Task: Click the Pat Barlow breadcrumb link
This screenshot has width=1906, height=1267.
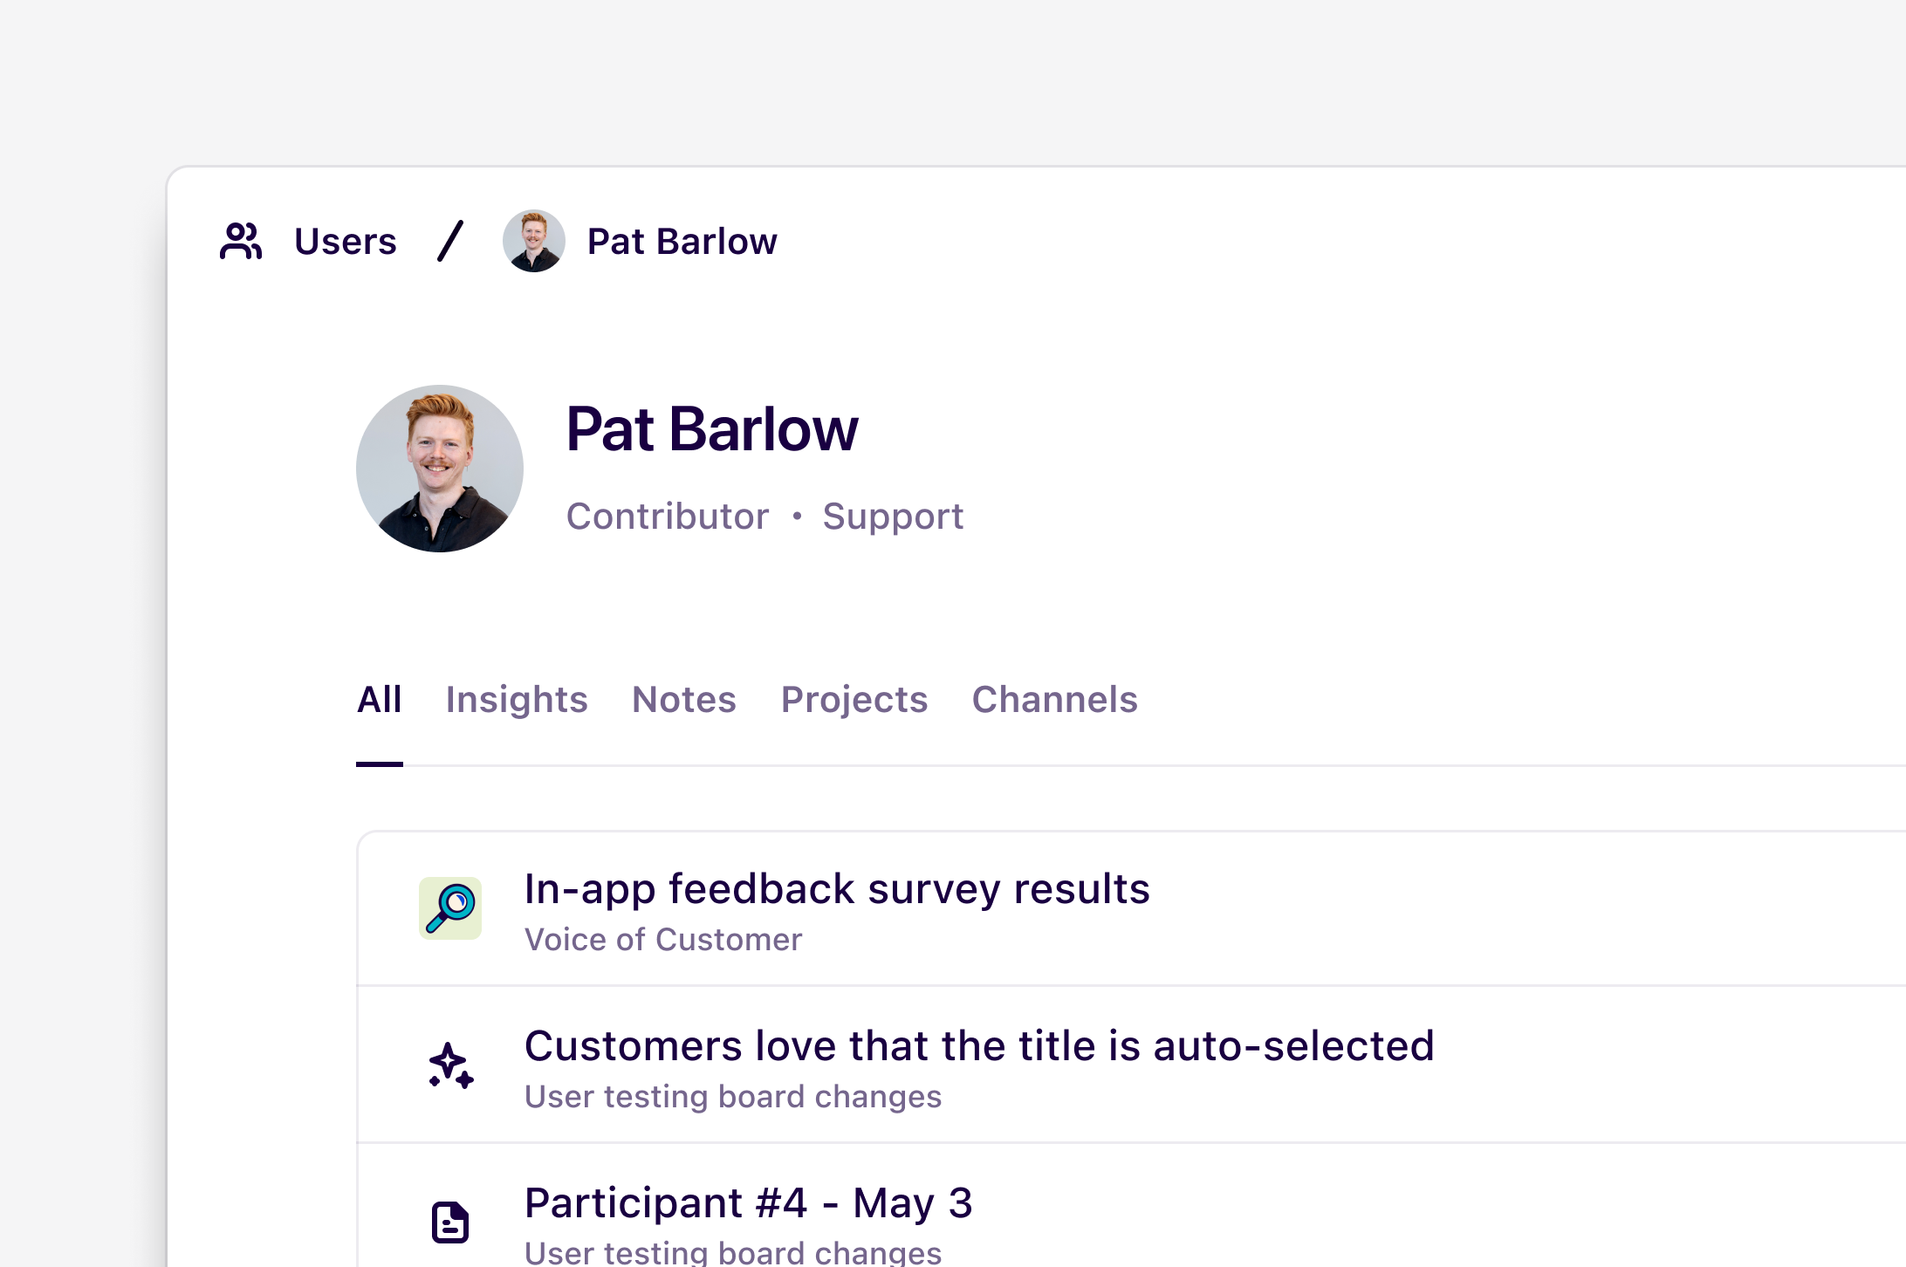Action: point(682,241)
